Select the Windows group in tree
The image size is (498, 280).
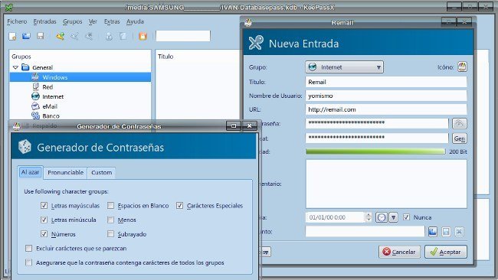coord(80,77)
